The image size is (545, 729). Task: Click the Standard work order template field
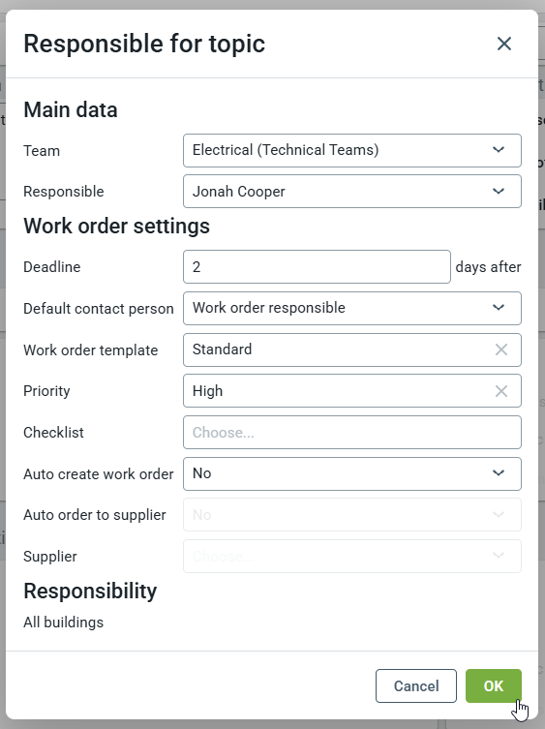click(352, 349)
